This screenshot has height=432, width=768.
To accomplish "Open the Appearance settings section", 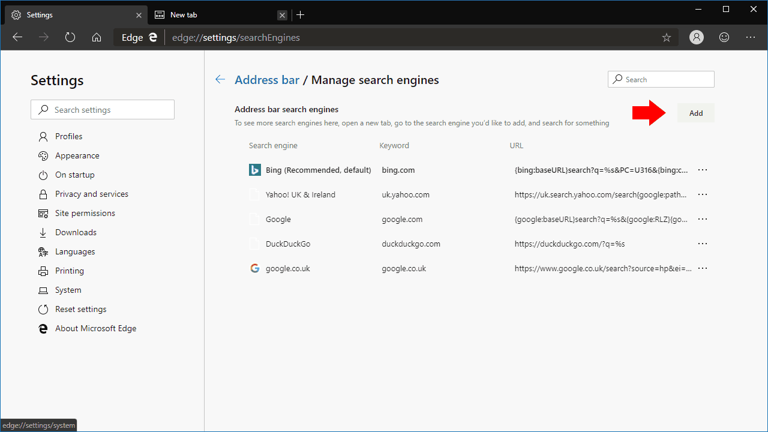I will tap(77, 155).
